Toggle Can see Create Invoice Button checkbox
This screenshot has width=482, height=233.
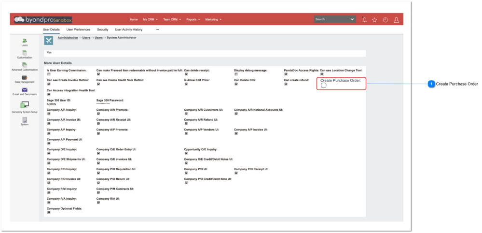pyautogui.click(x=49, y=84)
